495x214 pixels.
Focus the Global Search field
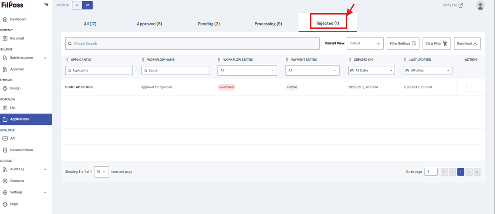[x=192, y=43]
